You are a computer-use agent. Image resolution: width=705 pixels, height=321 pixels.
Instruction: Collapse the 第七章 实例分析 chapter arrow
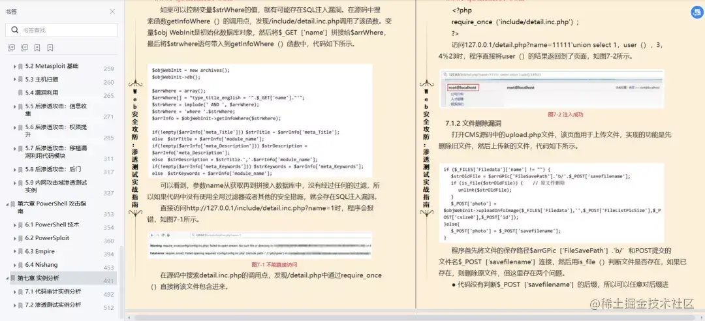7,279
